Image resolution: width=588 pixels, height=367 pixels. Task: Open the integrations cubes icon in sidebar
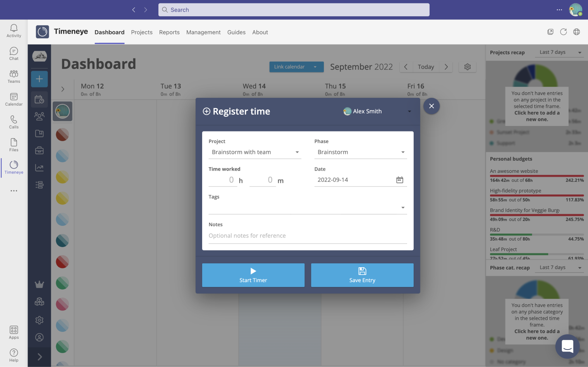39,301
